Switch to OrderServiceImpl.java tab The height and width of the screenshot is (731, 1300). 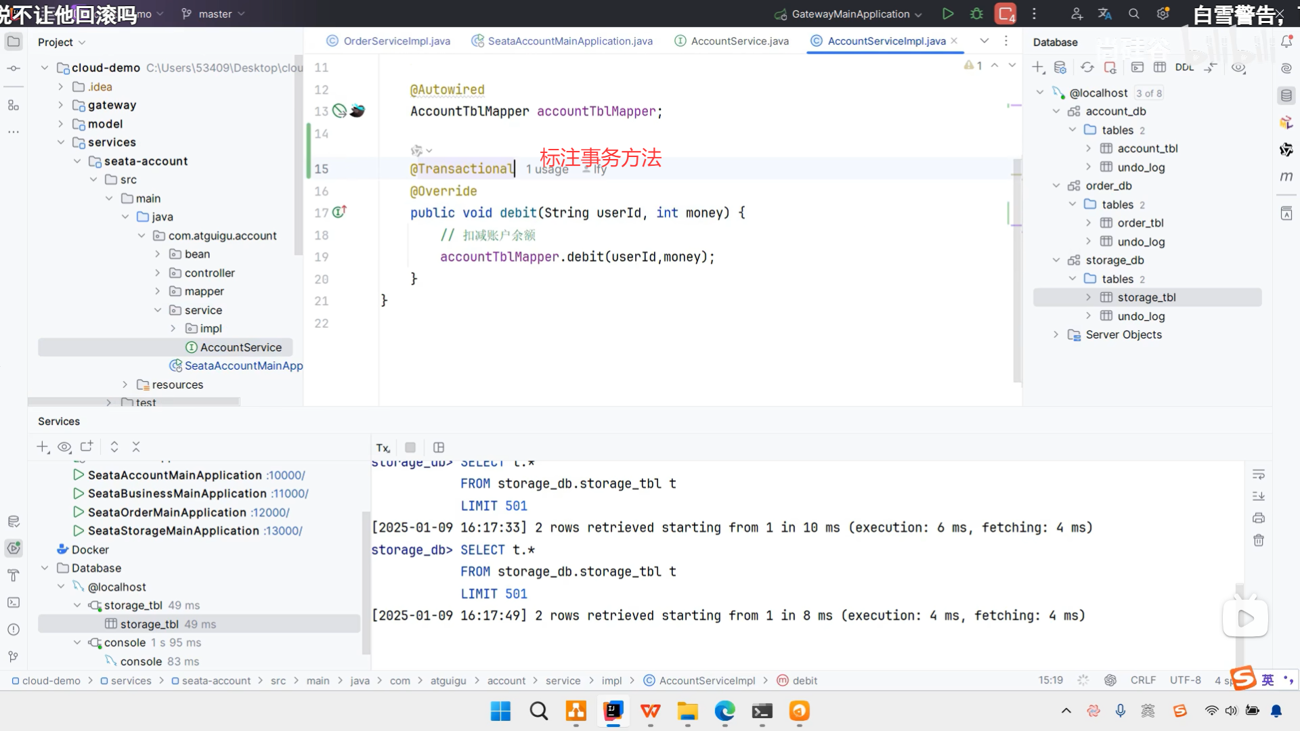click(x=396, y=41)
